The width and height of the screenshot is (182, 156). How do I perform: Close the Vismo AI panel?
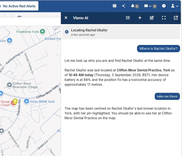click(66, 18)
